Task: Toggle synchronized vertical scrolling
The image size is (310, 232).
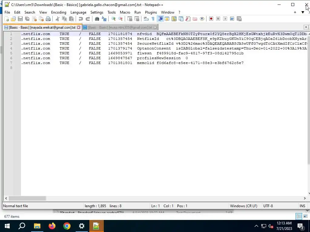Action: [x=130, y=19]
